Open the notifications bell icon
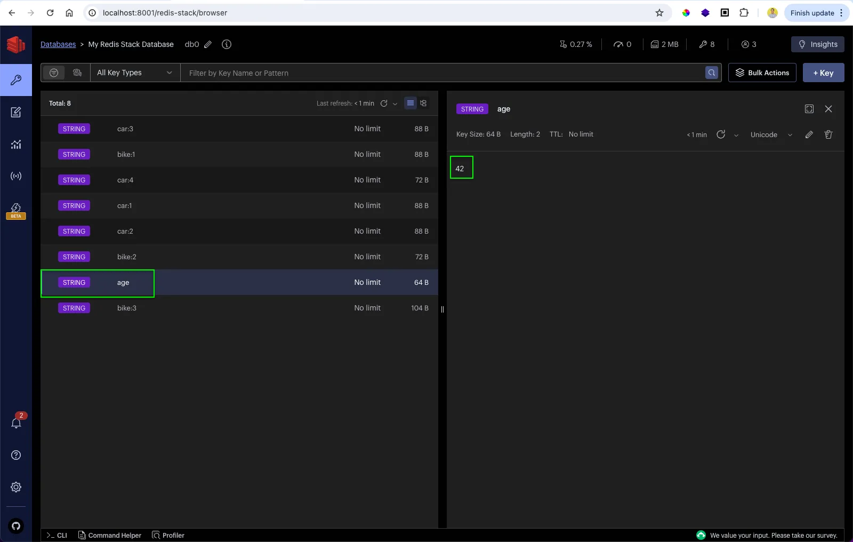Viewport: 853px width, 542px height. tap(16, 423)
